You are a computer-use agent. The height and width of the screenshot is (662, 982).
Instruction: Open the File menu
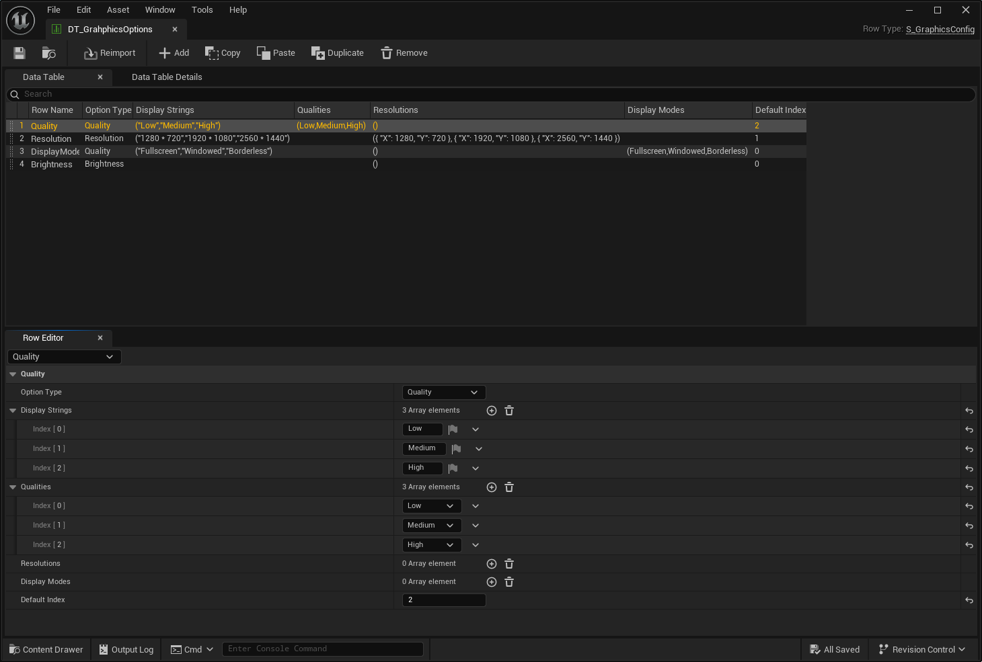(x=54, y=10)
